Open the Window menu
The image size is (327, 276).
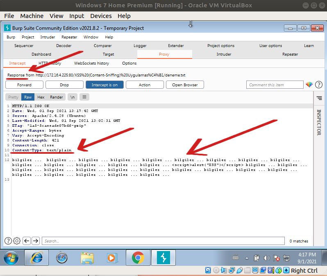tap(91, 37)
